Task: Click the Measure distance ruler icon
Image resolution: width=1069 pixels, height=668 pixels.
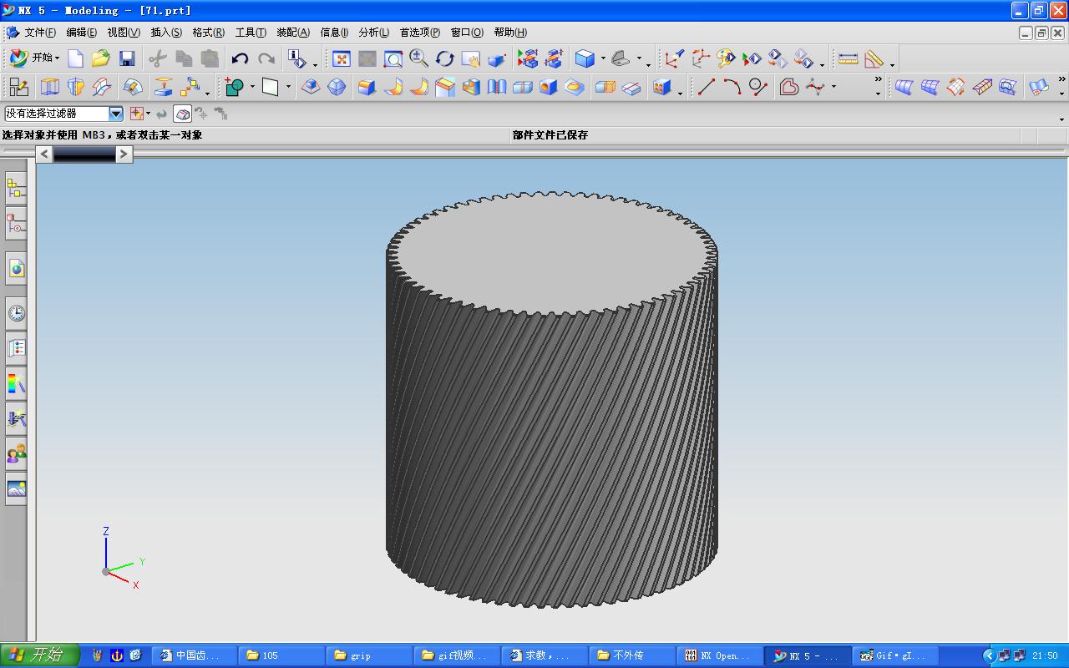Action: pyautogui.click(x=848, y=58)
